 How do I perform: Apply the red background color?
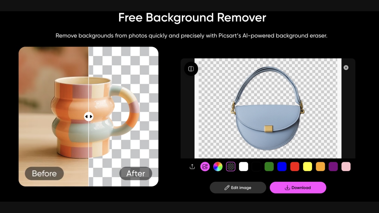click(295, 166)
